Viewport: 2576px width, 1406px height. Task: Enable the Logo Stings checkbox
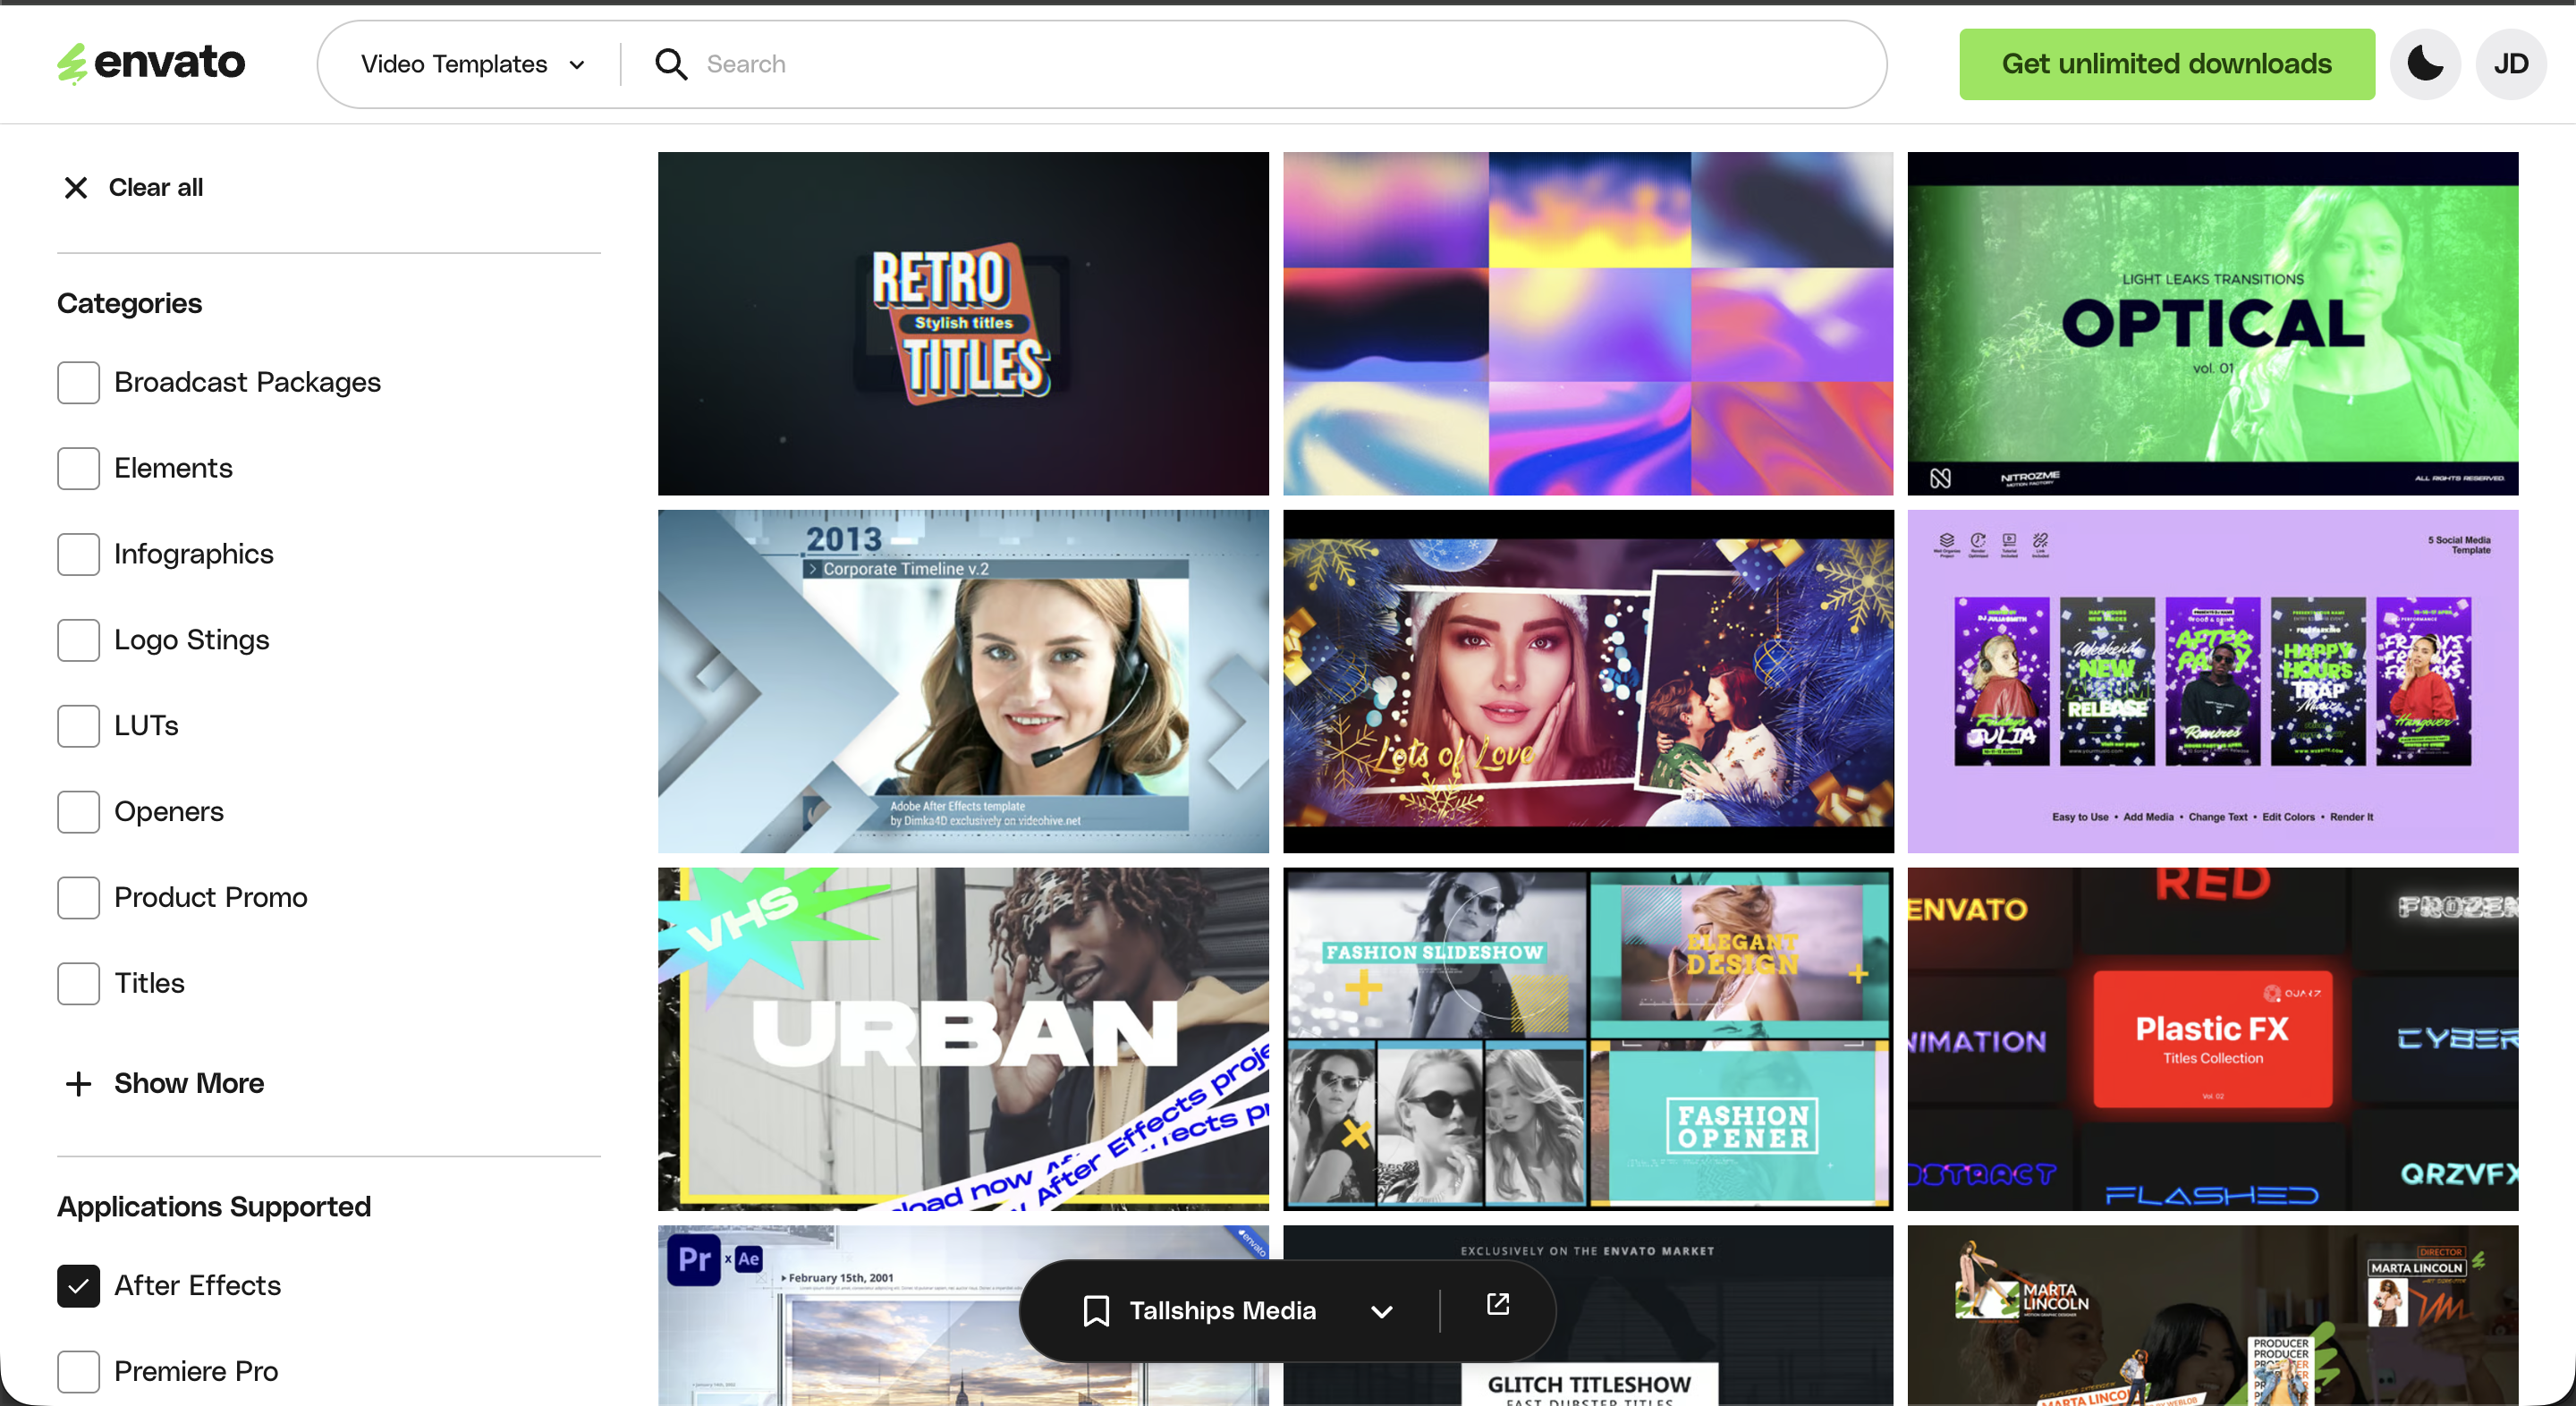(78, 640)
